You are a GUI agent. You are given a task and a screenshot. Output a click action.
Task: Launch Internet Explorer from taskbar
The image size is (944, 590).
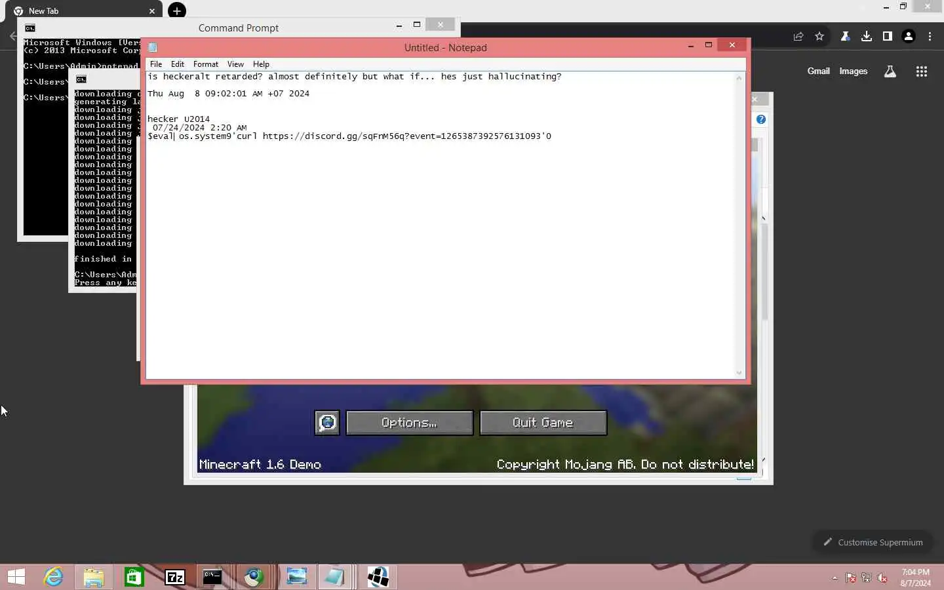[54, 577]
